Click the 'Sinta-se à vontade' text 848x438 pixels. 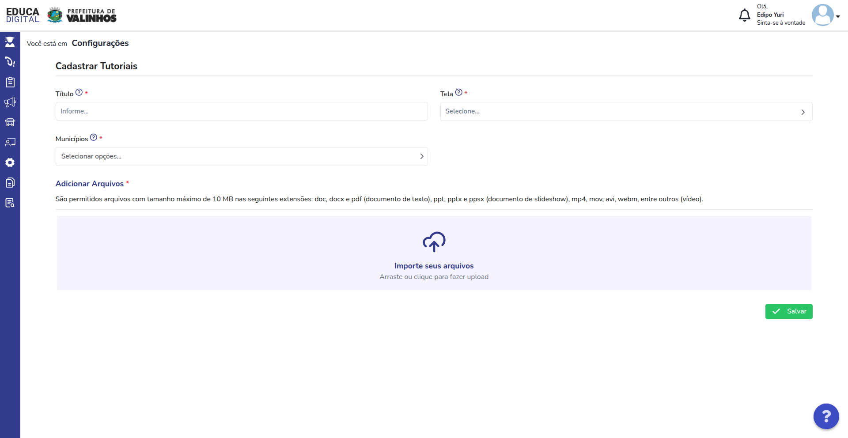click(x=781, y=23)
